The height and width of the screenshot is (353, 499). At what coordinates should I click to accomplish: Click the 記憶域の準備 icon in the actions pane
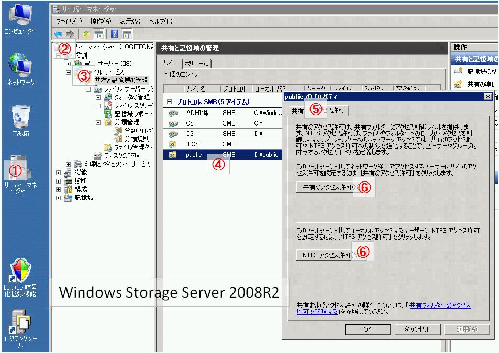[458, 71]
